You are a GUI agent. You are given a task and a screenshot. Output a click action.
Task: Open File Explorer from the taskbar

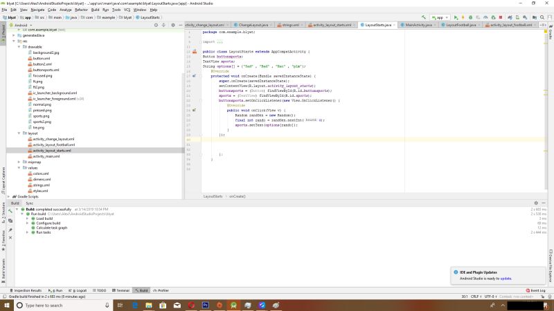(x=149, y=305)
